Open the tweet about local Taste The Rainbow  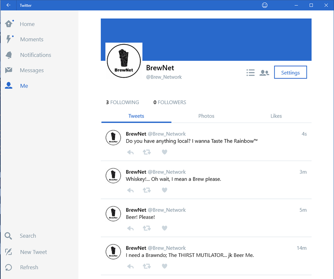192,141
